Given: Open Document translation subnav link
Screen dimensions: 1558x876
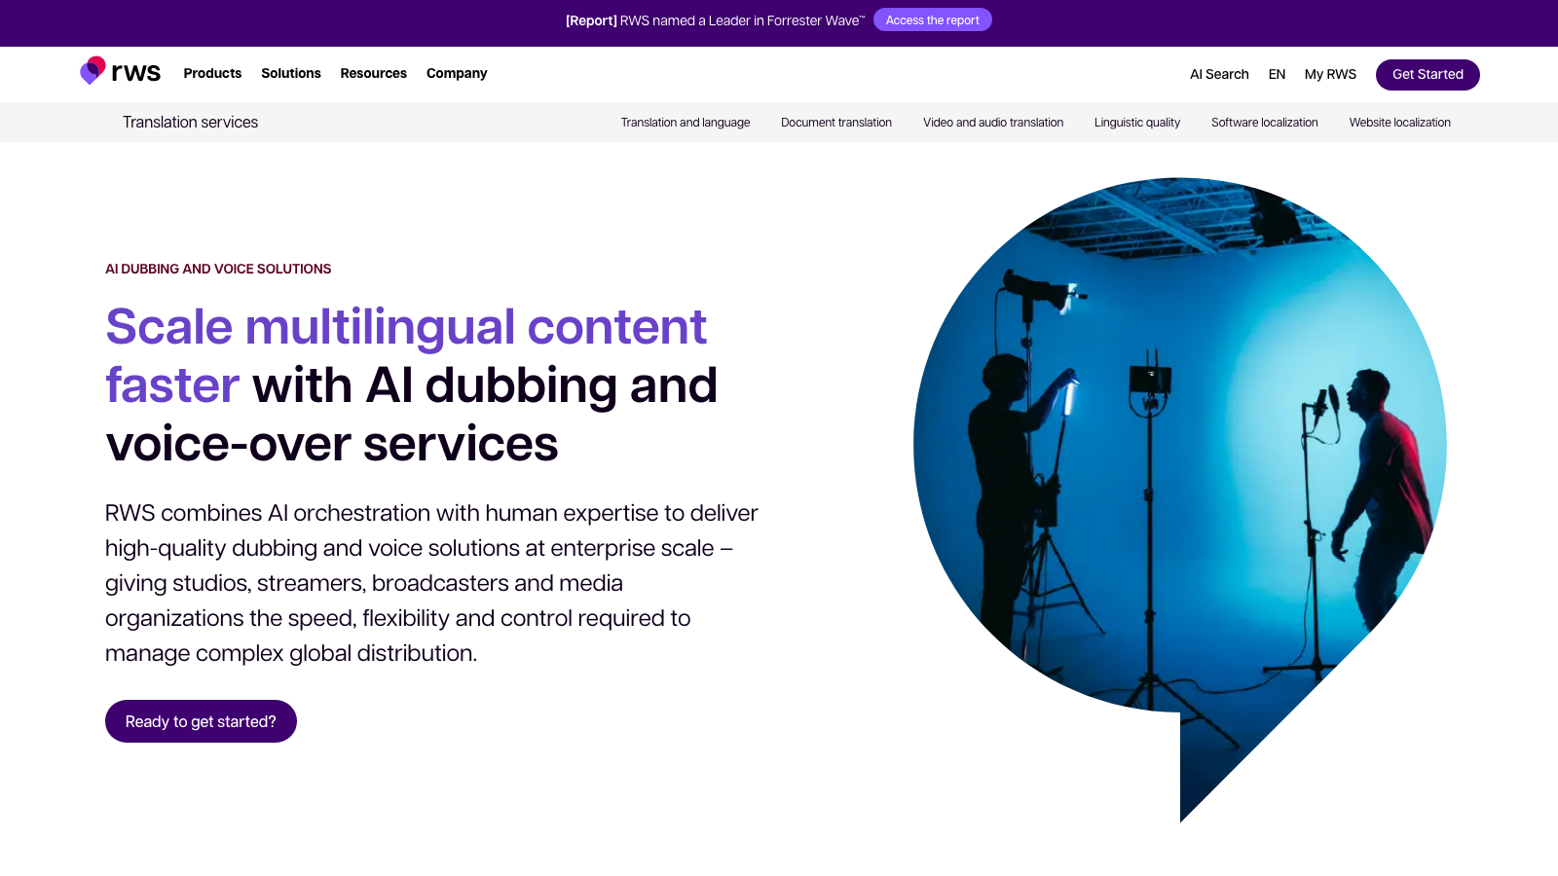Looking at the screenshot, I should pyautogui.click(x=836, y=123).
